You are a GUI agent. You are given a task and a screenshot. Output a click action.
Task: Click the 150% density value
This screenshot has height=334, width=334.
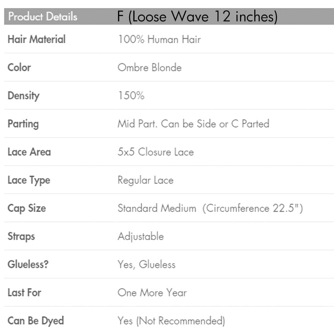pyautogui.click(x=131, y=96)
